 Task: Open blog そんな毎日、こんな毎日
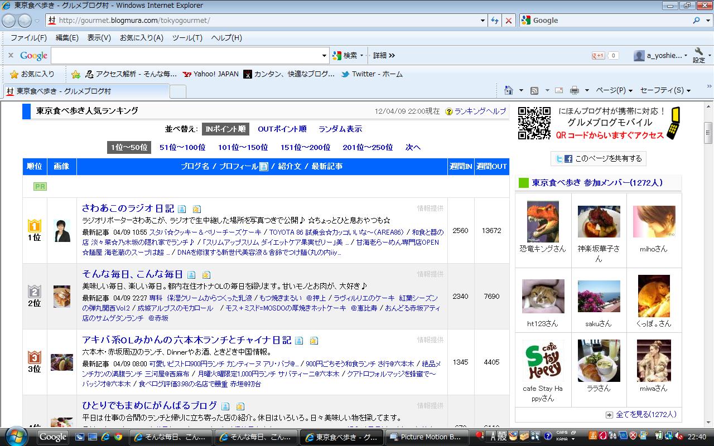[132, 274]
